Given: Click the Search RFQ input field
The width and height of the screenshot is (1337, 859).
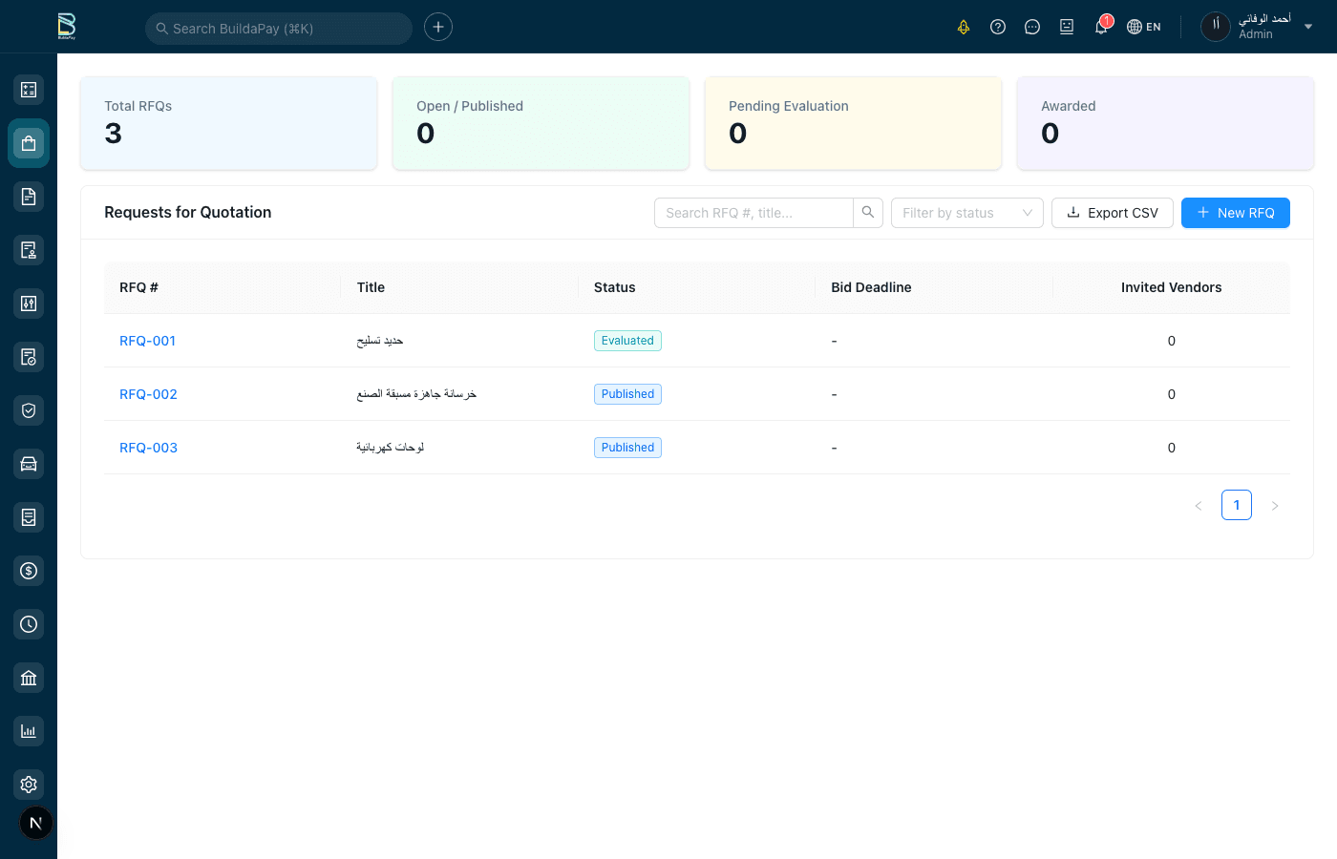Looking at the screenshot, I should coord(753,213).
